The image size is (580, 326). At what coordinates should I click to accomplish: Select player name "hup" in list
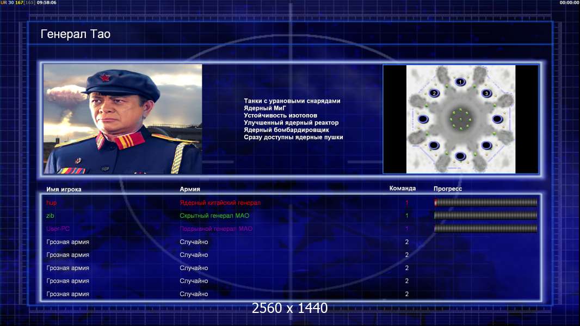[51, 203]
